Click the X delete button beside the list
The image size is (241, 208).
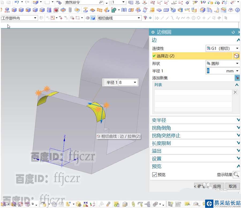(x=235, y=92)
